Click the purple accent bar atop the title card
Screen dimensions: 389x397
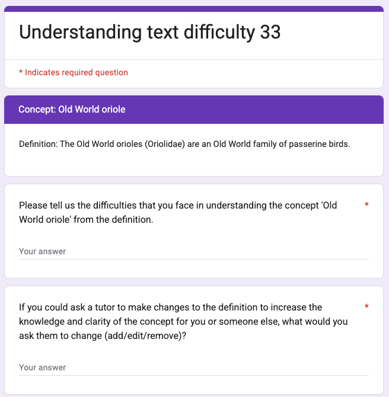click(x=193, y=9)
